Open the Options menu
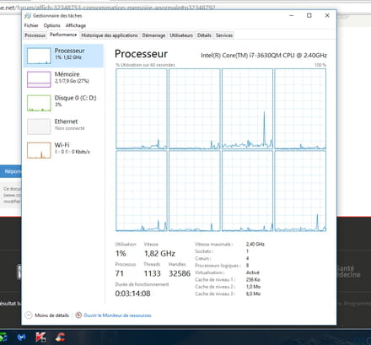The image size is (371, 345). [x=51, y=25]
